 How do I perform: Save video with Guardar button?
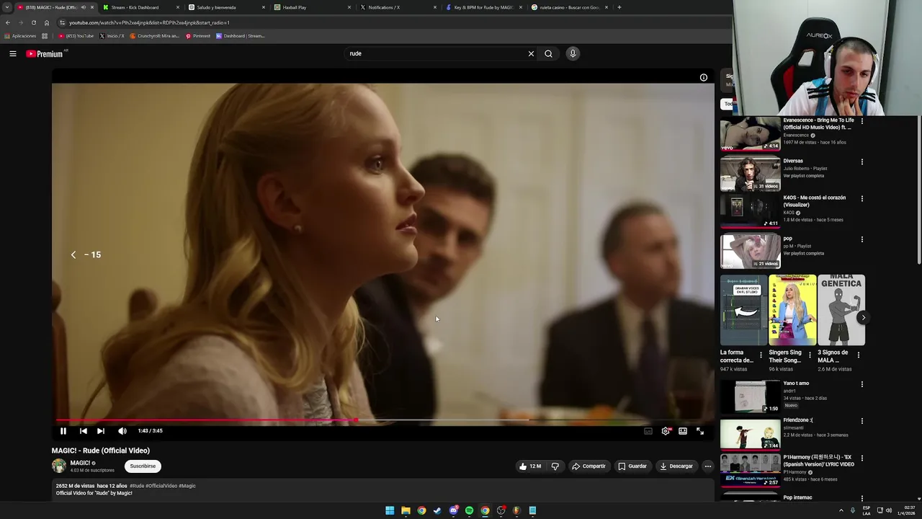click(x=632, y=466)
